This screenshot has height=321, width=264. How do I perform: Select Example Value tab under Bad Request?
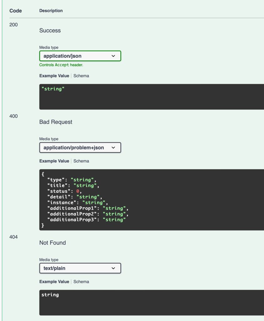[x=54, y=161]
